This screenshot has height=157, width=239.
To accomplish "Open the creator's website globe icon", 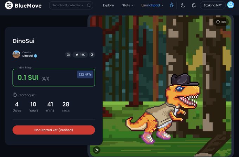I will pos(92,55).
